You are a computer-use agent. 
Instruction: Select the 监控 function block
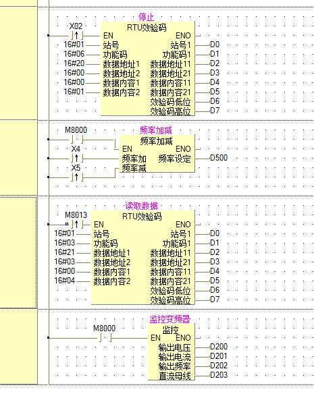(172, 352)
